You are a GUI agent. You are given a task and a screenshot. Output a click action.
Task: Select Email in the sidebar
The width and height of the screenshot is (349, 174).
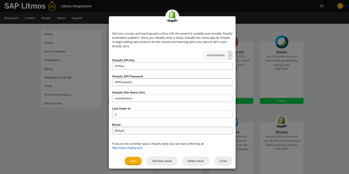coord(72,86)
